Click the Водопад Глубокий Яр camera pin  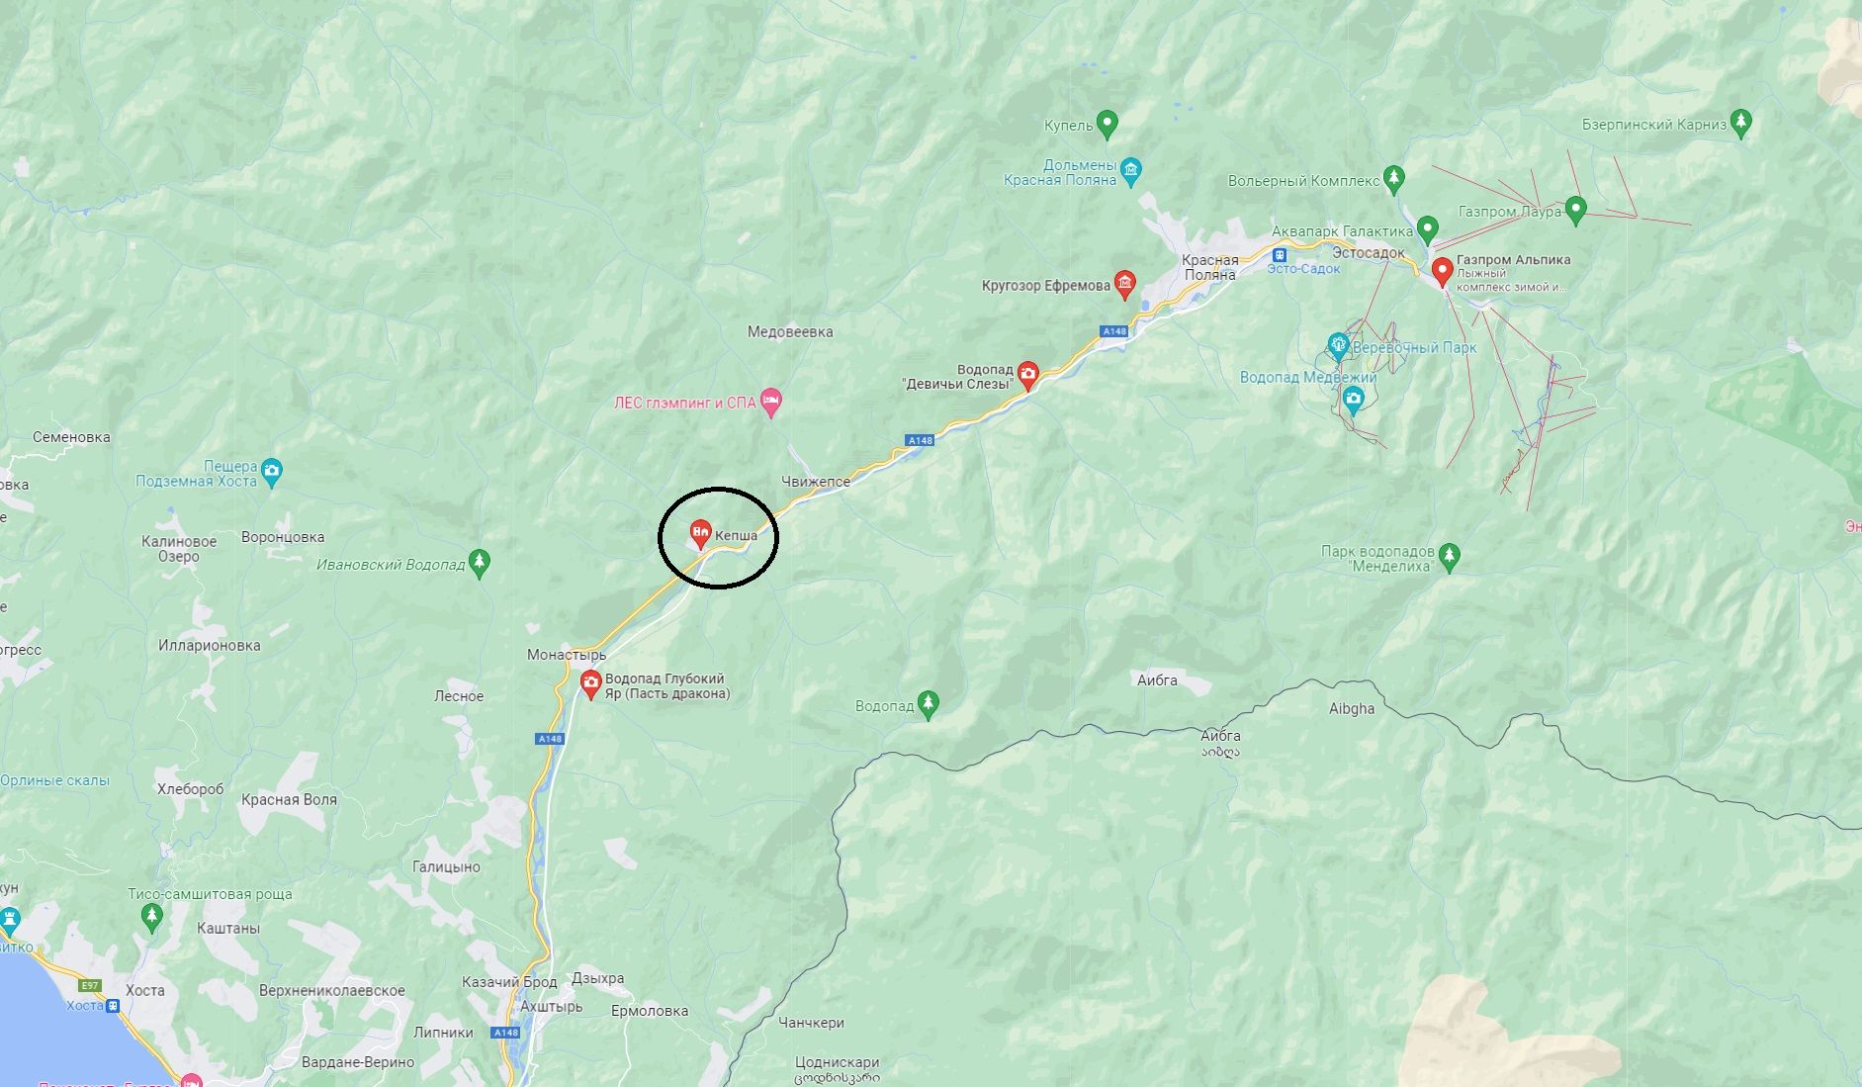590,684
